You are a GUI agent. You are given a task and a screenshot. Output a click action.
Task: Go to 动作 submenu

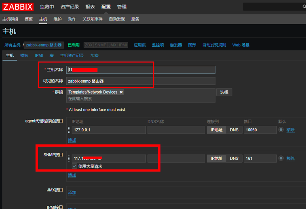[72, 19]
